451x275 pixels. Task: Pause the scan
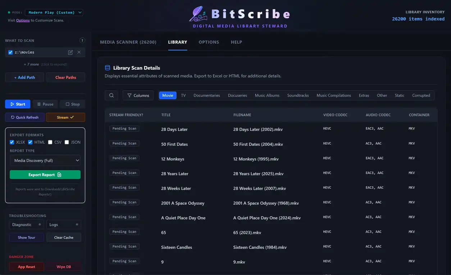click(45, 104)
